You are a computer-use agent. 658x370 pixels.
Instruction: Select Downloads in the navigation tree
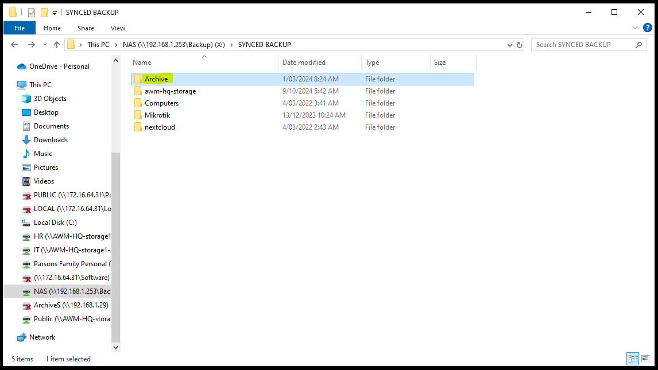point(51,140)
